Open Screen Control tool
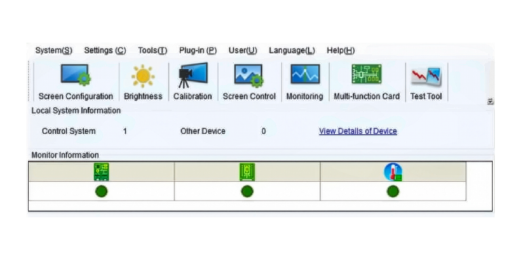The height and width of the screenshot is (260, 521). point(249,81)
